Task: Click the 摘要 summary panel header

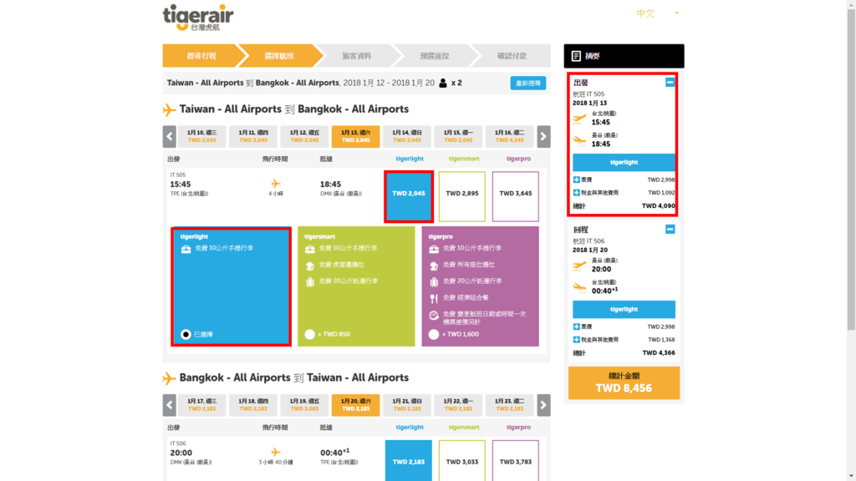Action: coord(624,56)
